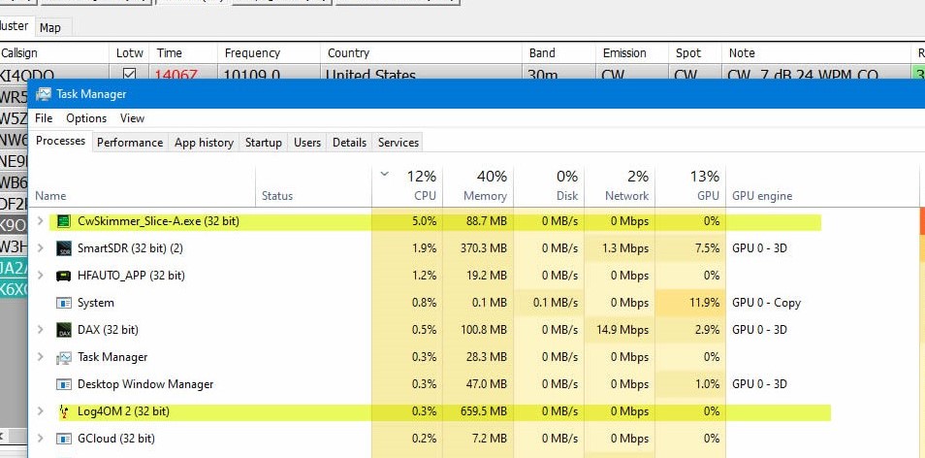Click the Country column header in cluster table

pyautogui.click(x=421, y=53)
